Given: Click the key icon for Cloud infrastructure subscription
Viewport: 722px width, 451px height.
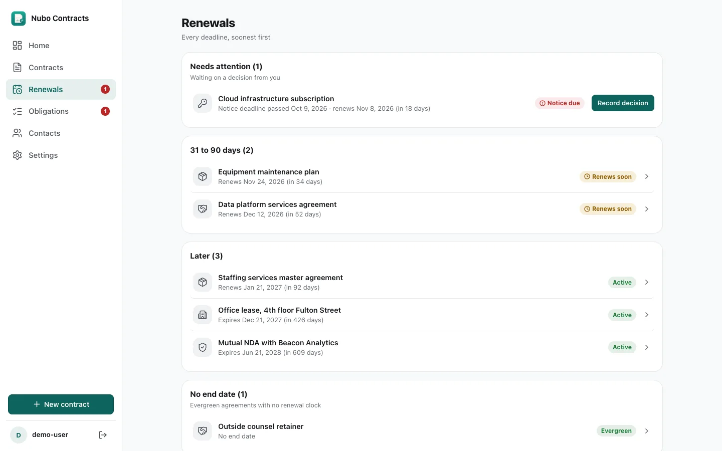Looking at the screenshot, I should point(203,103).
